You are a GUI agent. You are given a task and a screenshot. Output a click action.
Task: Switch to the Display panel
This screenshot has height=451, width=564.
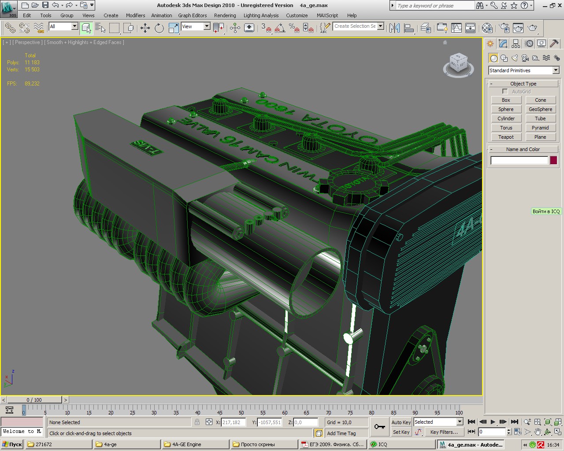click(542, 44)
